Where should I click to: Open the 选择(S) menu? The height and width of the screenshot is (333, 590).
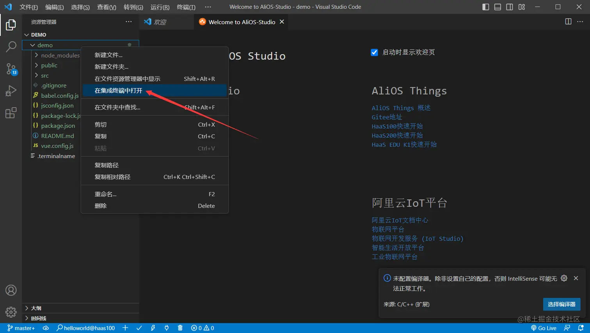click(80, 7)
